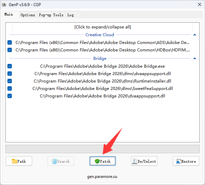Image resolution: width=205 pixels, height=185 pixels.
Task: Select the RuntimeInstaller.dll path row
Action: pos(103,81)
